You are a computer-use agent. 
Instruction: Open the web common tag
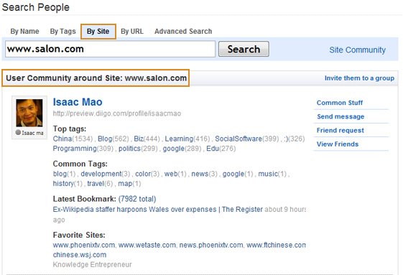pos(171,174)
